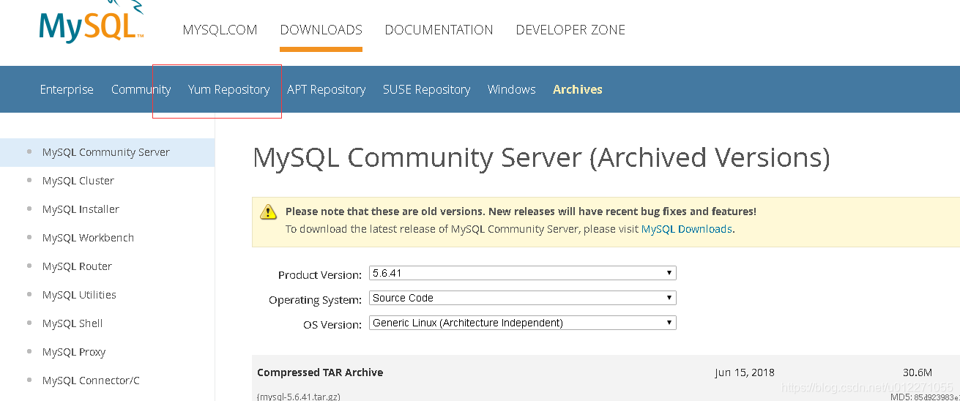The width and height of the screenshot is (960, 401).
Task: Open the Archives tab
Action: click(578, 89)
